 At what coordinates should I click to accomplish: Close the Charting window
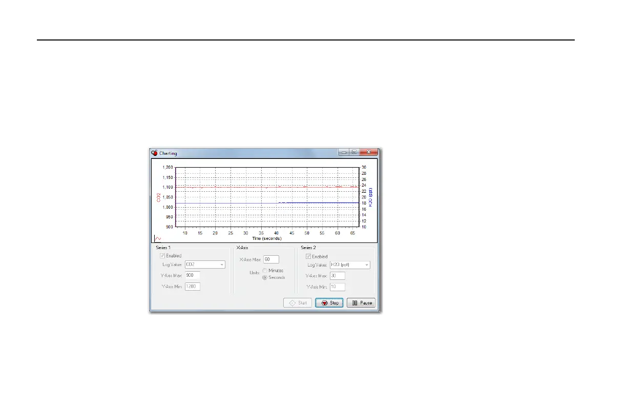(x=368, y=152)
